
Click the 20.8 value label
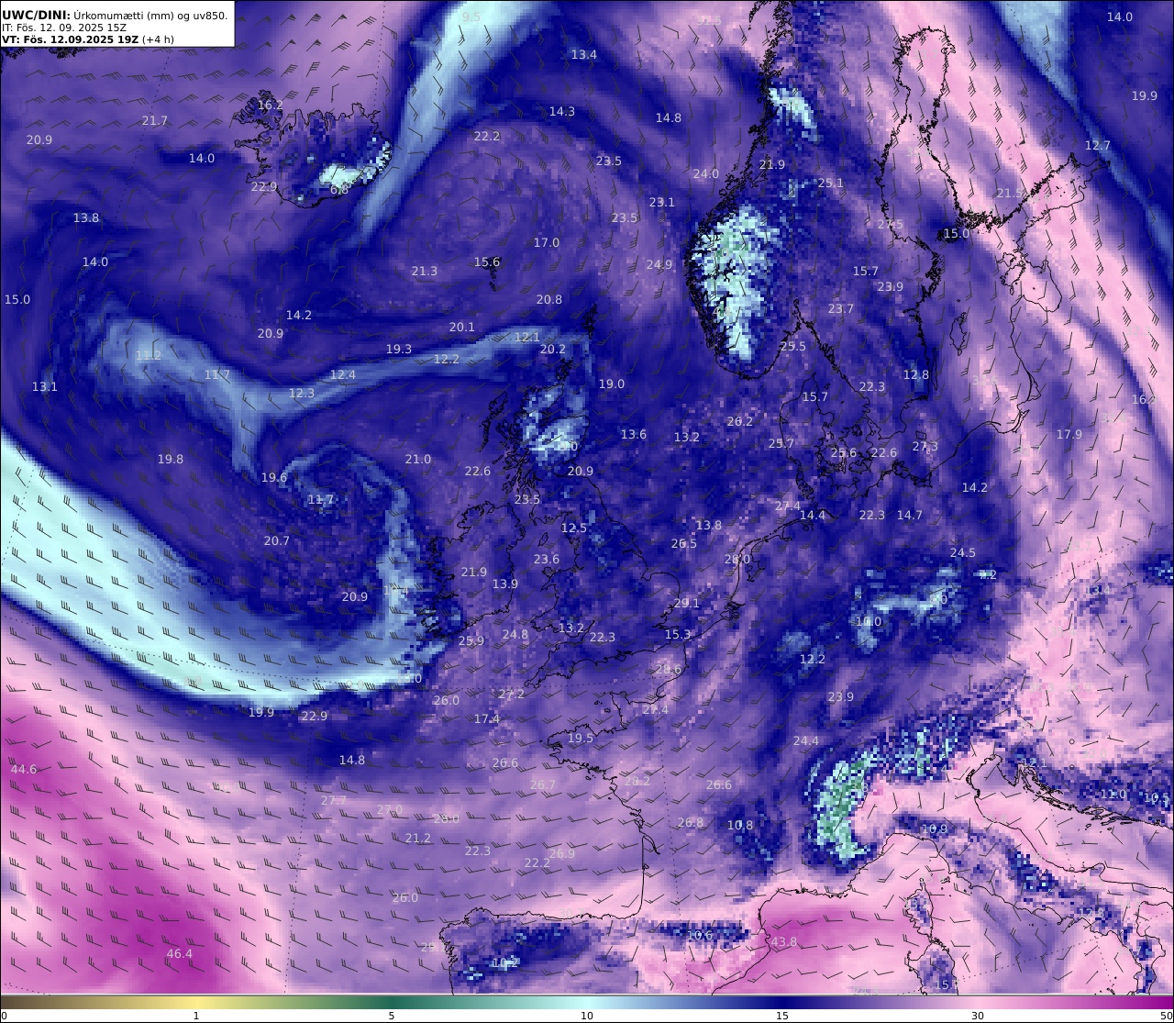pyautogui.click(x=549, y=300)
